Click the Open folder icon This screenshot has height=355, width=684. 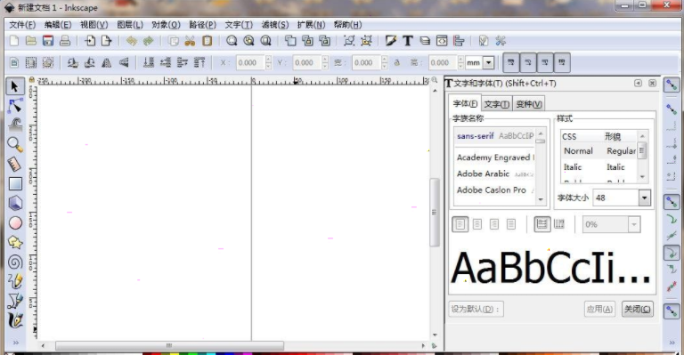[30, 41]
